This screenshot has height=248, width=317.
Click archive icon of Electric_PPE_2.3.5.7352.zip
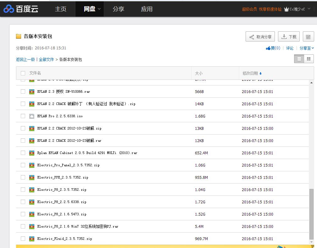click(32, 178)
